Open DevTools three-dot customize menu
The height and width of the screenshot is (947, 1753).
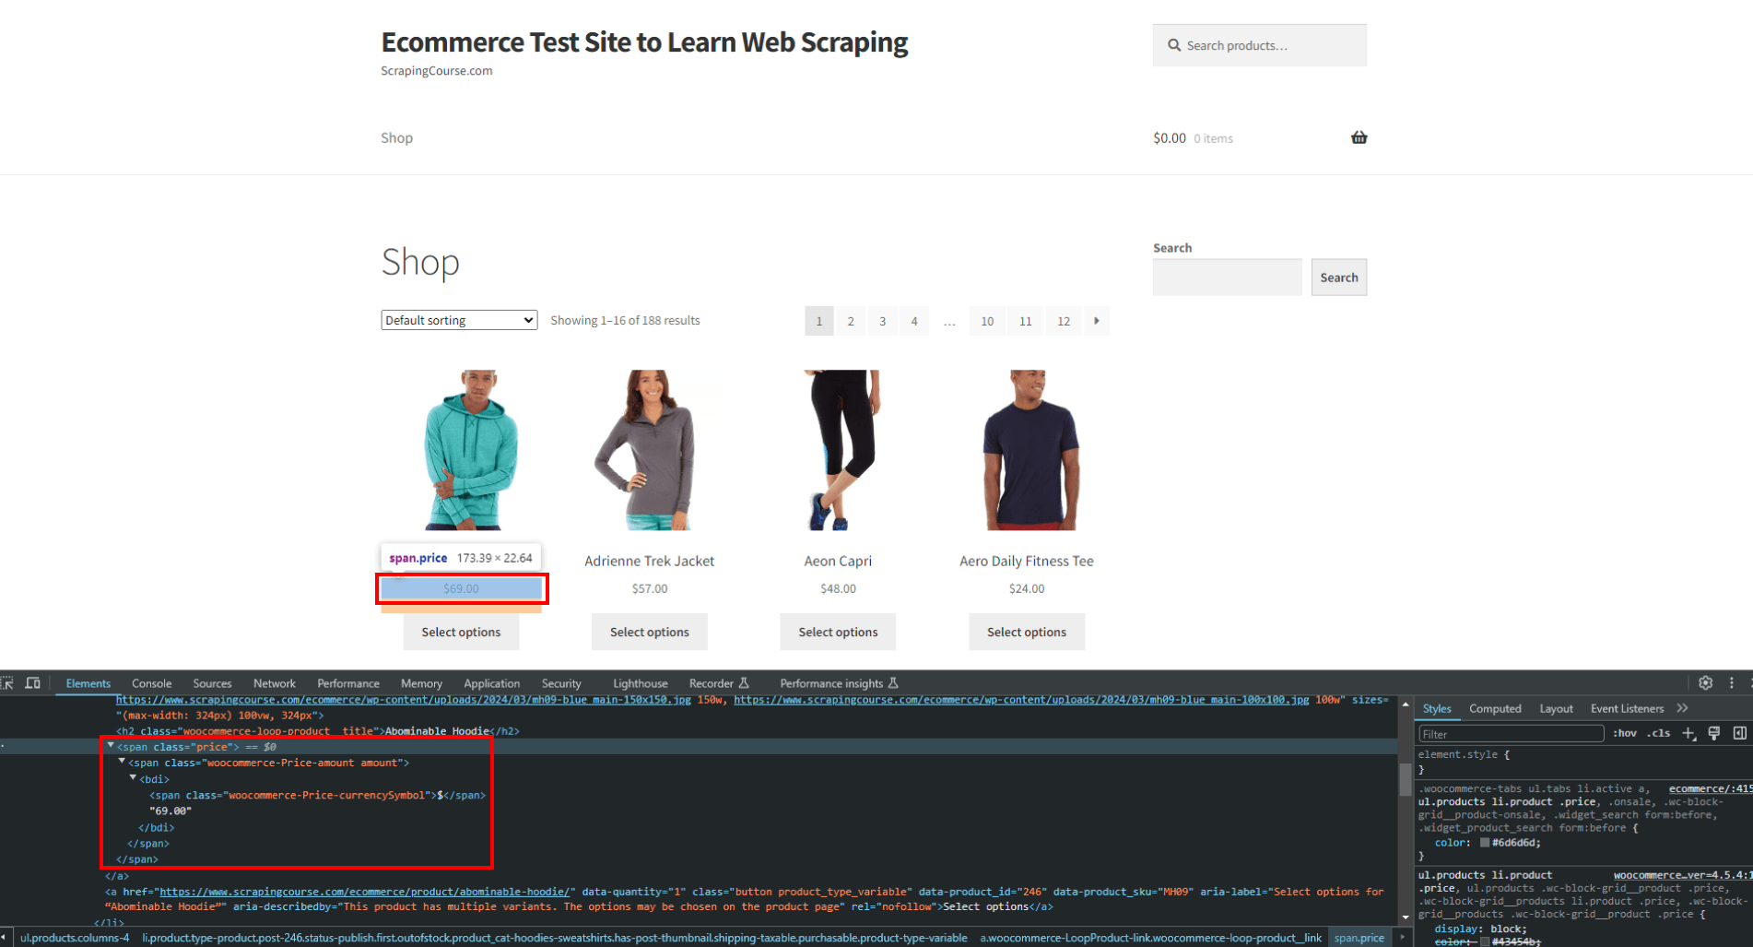point(1731,683)
